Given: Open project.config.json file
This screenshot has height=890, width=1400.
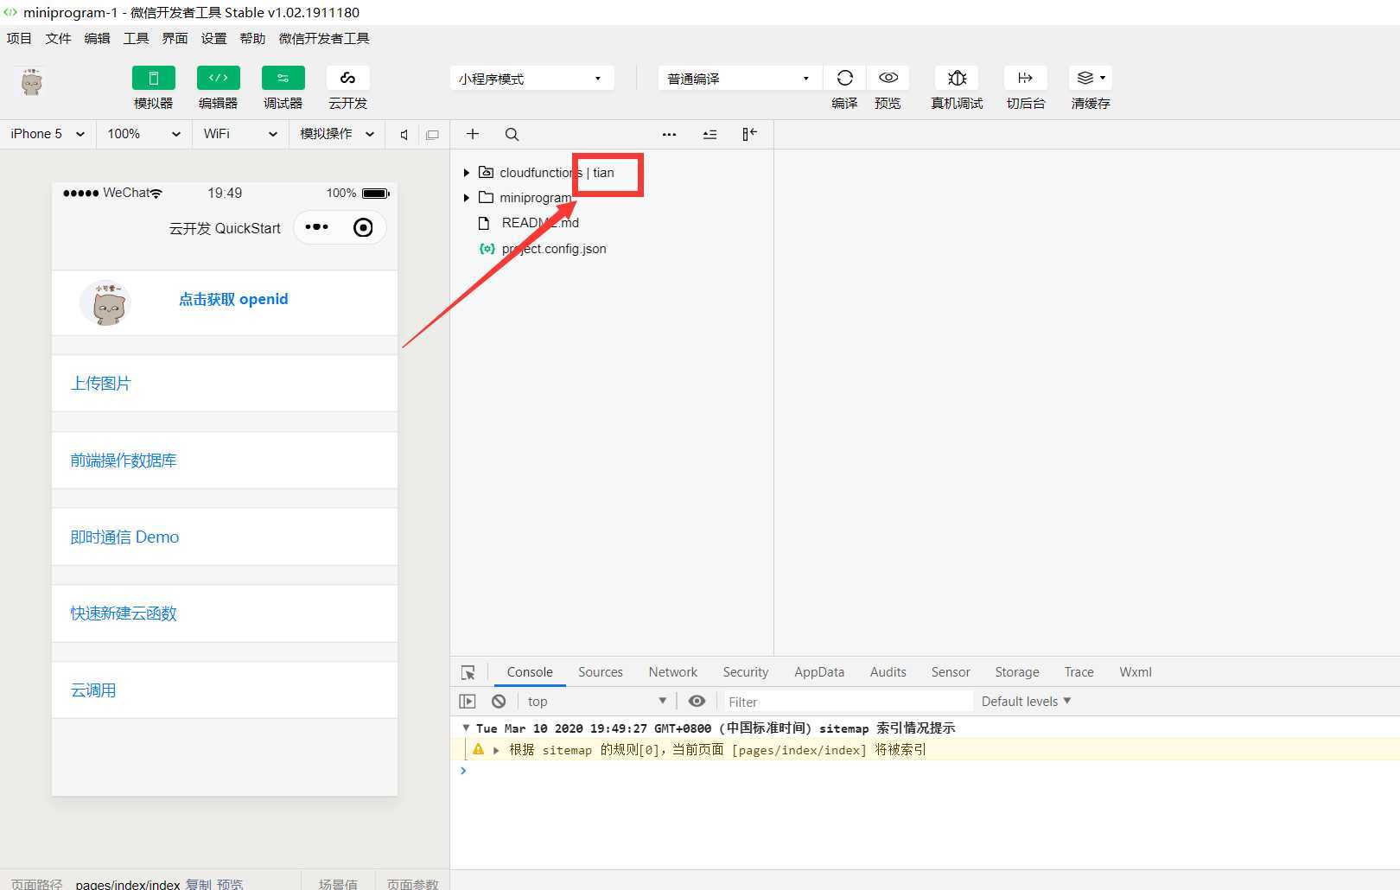Looking at the screenshot, I should click(x=554, y=249).
